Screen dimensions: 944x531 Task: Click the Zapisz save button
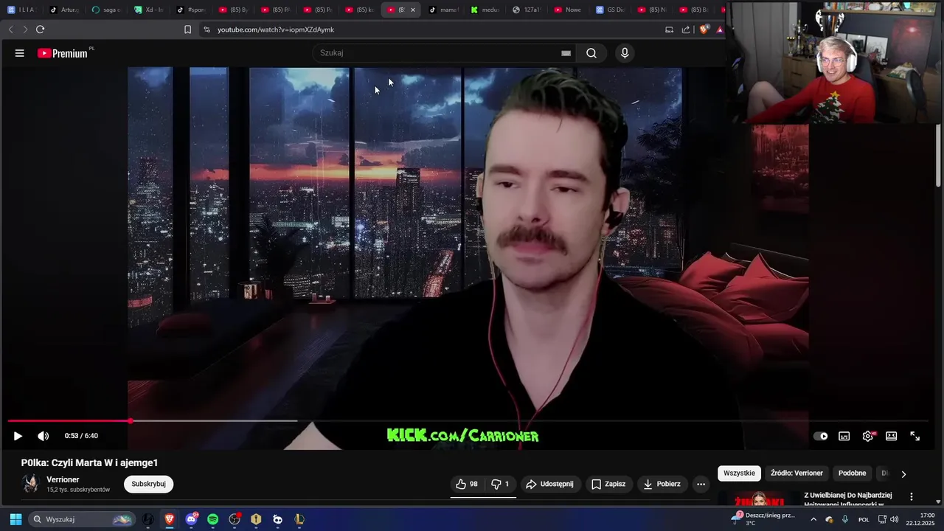[x=608, y=484]
